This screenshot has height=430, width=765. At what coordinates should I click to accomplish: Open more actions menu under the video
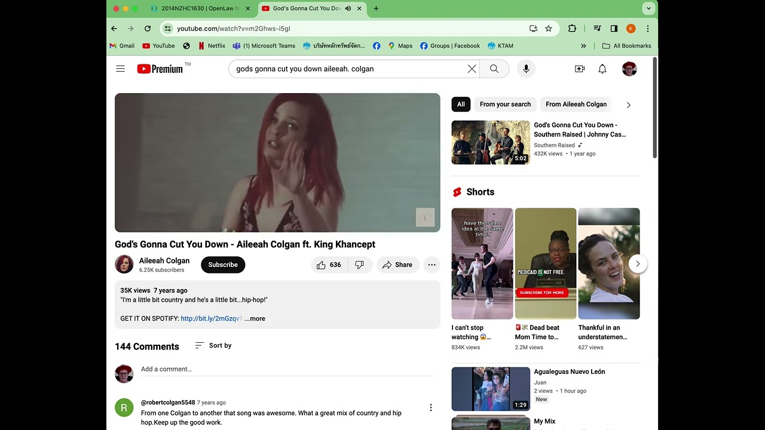[432, 265]
